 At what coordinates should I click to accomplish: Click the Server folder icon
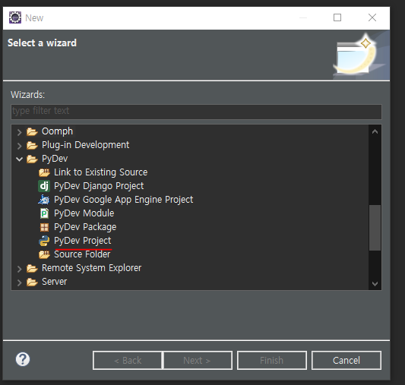pos(32,282)
